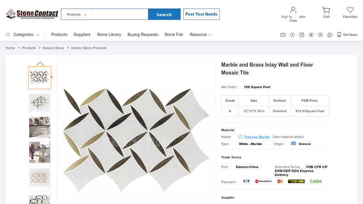This screenshot has height=204, width=363.
Task: Open the Products nav item
Action: coord(59,35)
